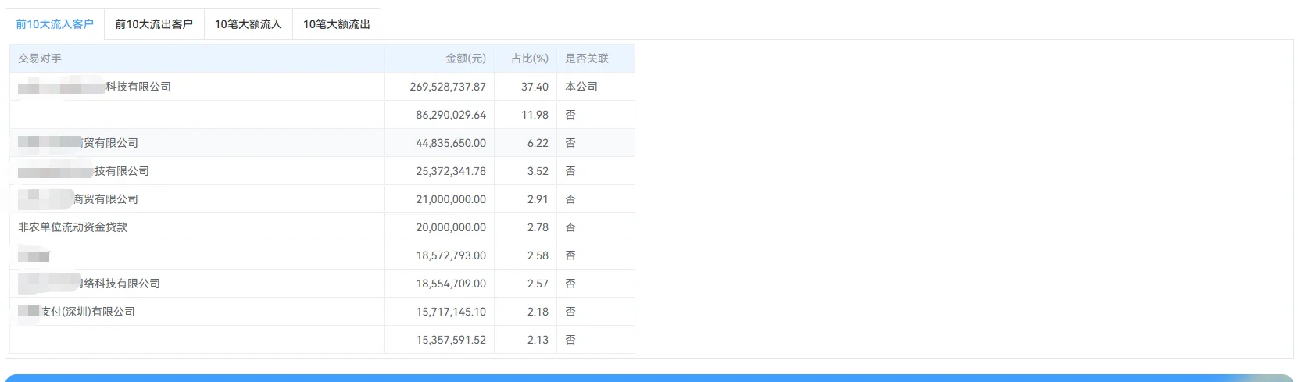Click the amount 86,290,029.64
Screen dimensions: 1298x382
click(x=451, y=115)
